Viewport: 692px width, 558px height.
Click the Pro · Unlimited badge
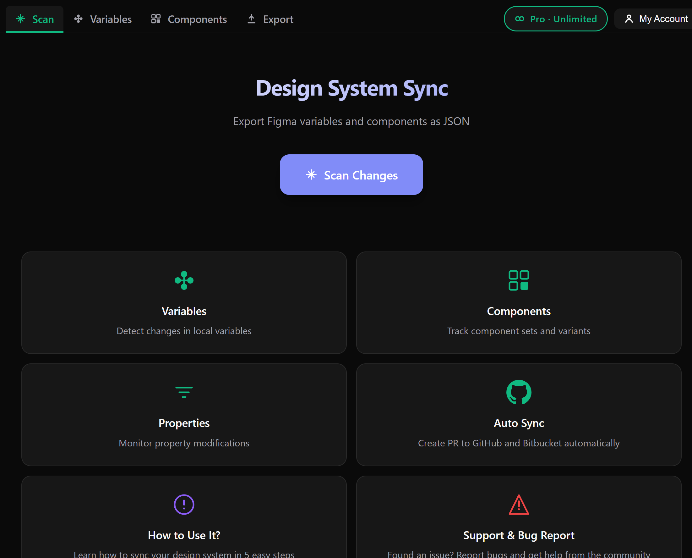[555, 19]
